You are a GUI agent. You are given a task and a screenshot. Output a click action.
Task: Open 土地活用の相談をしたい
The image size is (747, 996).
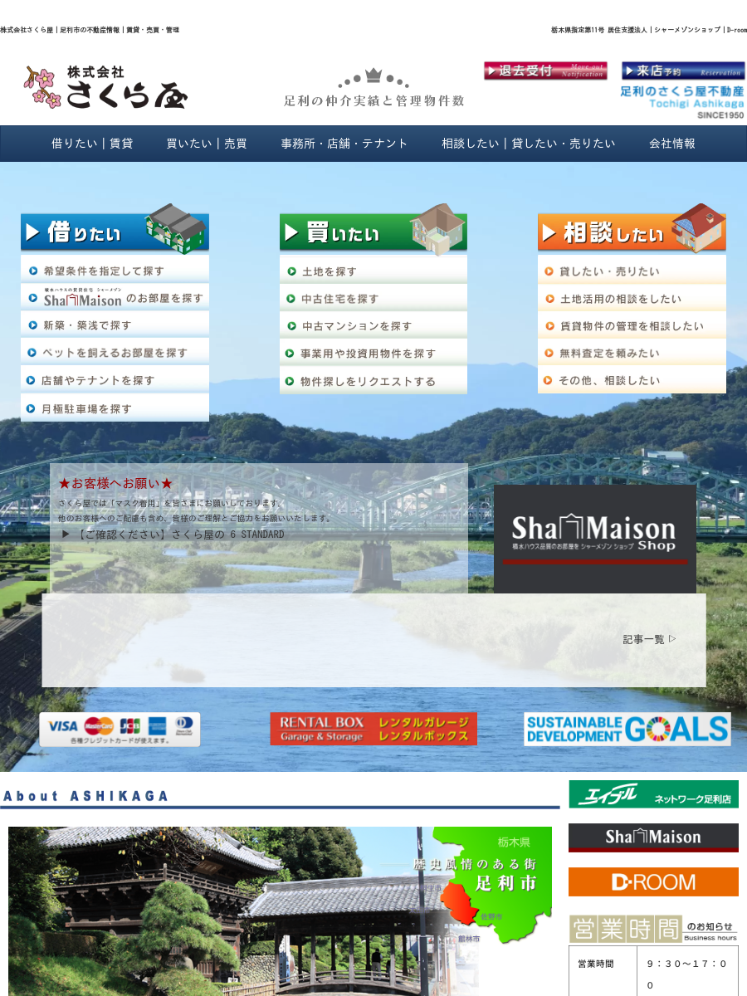point(632,298)
